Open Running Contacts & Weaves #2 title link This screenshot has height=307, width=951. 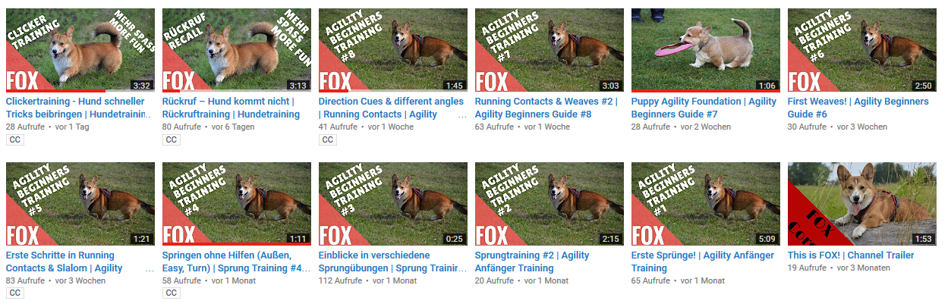(546, 108)
